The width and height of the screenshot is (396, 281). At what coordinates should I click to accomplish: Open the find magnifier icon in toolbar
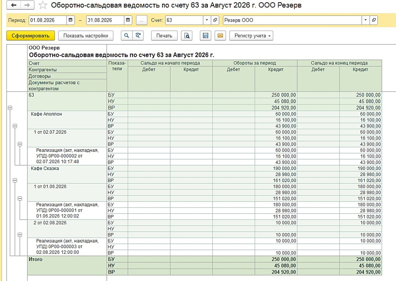126,36
